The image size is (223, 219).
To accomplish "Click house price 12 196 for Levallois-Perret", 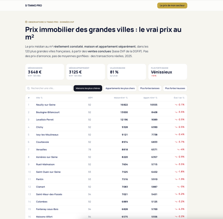I will pos(124,120).
